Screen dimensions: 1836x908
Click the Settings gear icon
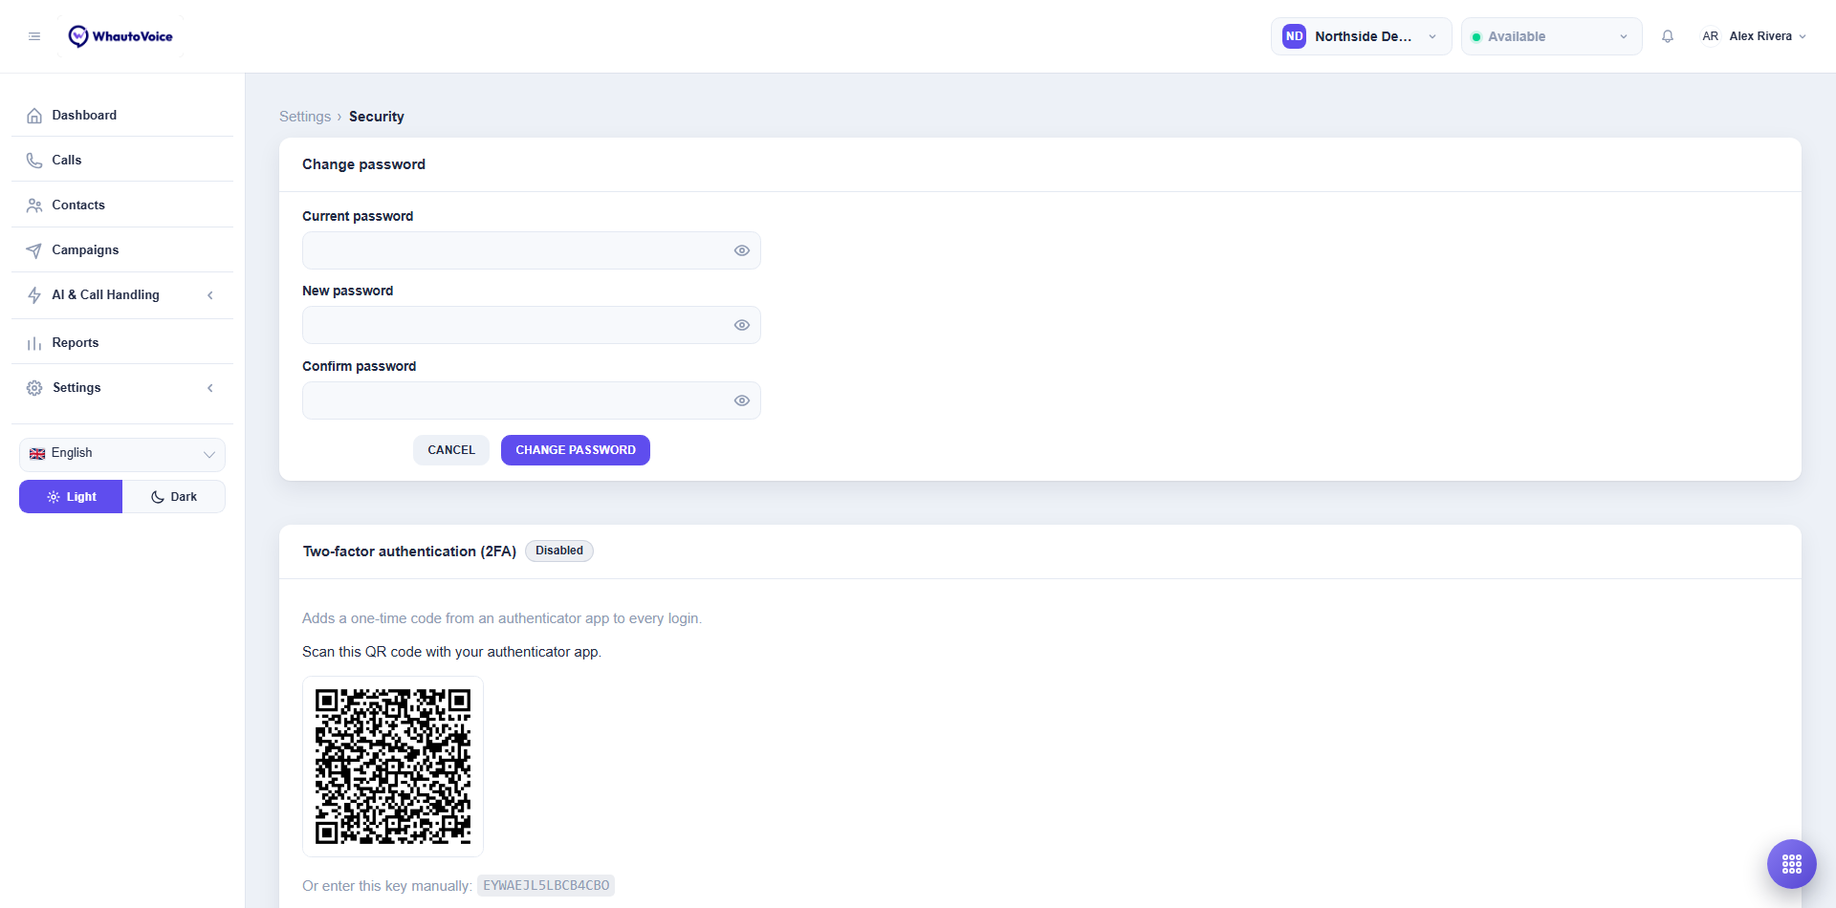pos(34,388)
